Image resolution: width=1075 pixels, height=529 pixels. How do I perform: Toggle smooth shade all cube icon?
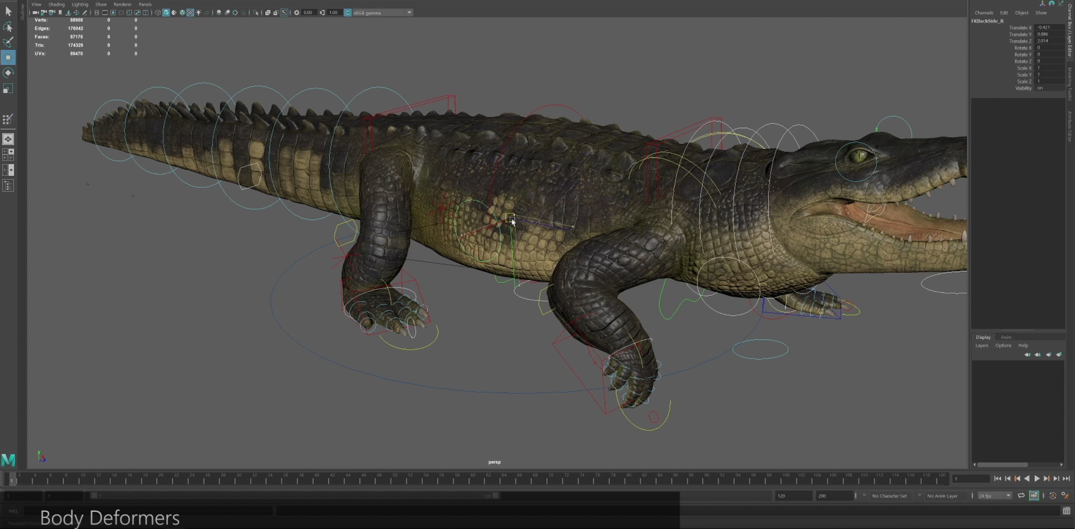[166, 12]
